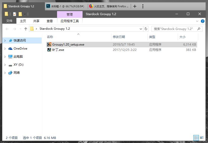Screen dimensions: 208x143
Task: Switch to large icons view in status bar
Action: [x=202, y=138]
